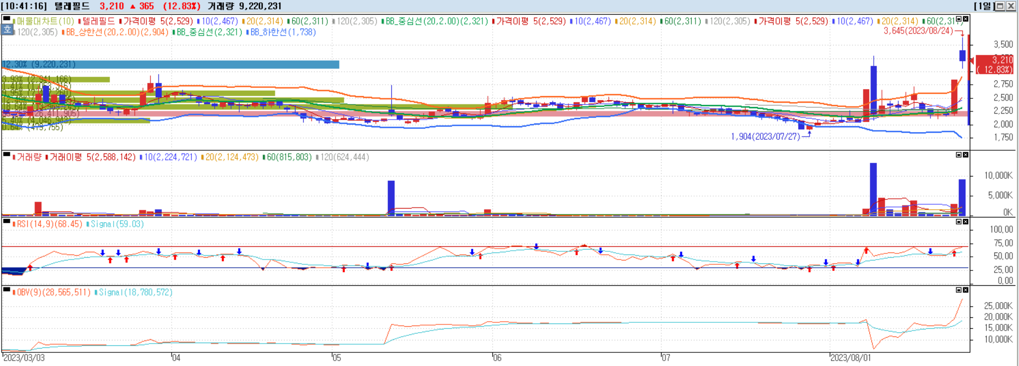The image size is (1019, 366).
Task: Click the volume pane black menu marker
Action: tap(7, 155)
